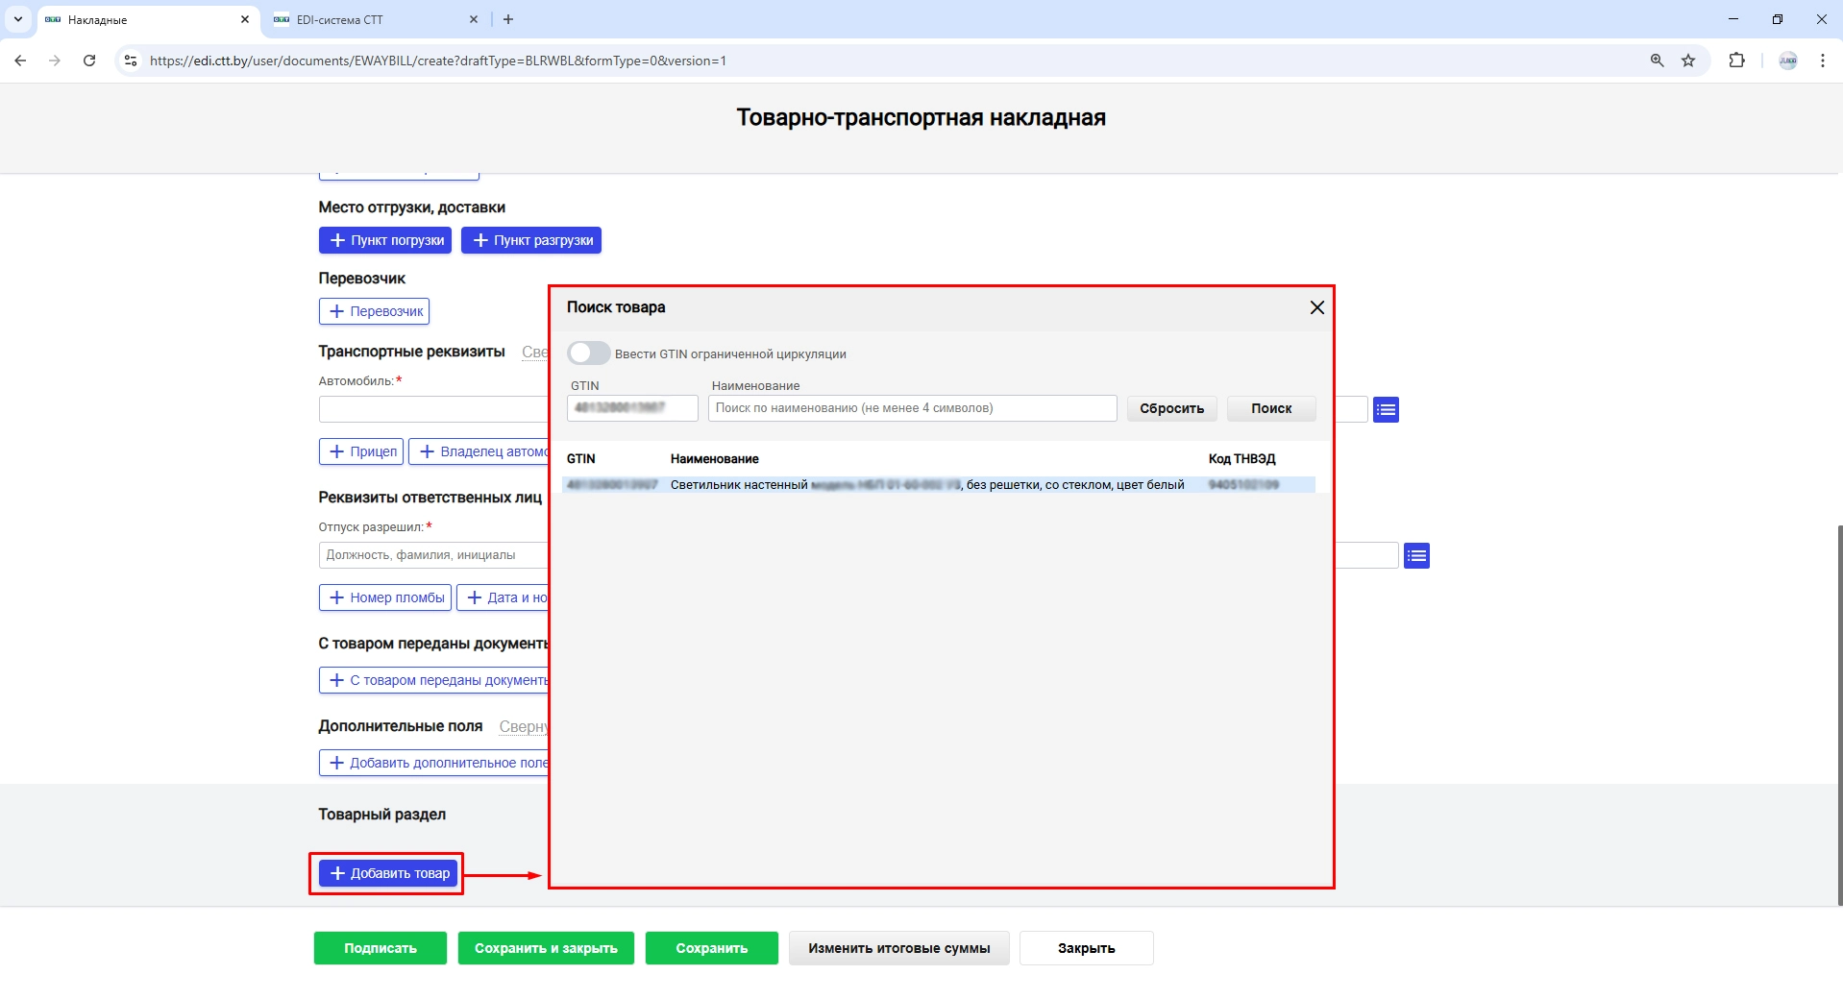
Task: Add a Перевозчик entry
Action: coord(374,311)
